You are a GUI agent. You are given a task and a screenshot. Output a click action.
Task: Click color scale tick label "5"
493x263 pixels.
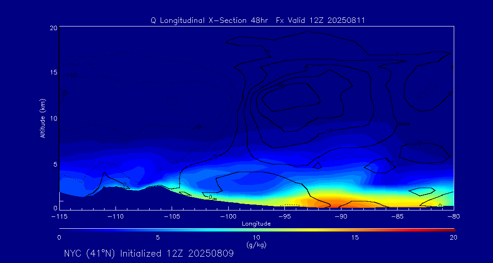point(158,238)
